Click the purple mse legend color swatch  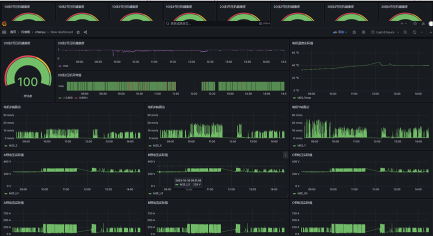click(60, 65)
